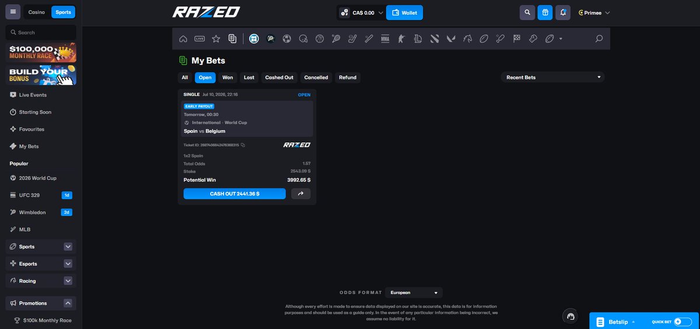
Task: Select the tennis racket sport icon
Action: (x=336, y=39)
